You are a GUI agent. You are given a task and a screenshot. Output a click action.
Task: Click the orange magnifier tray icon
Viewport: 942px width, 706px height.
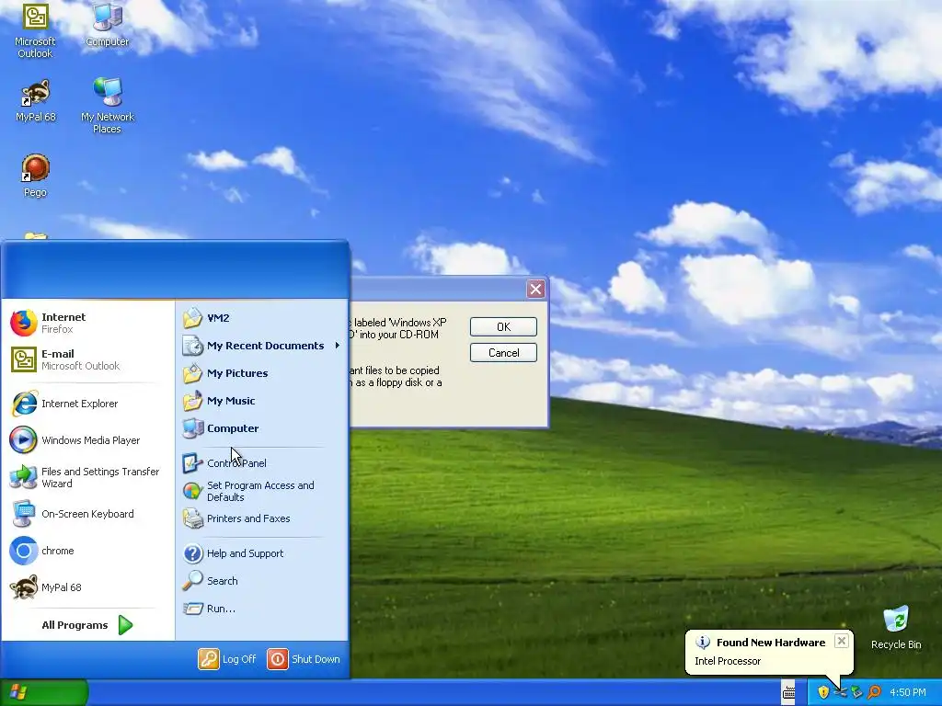click(874, 692)
